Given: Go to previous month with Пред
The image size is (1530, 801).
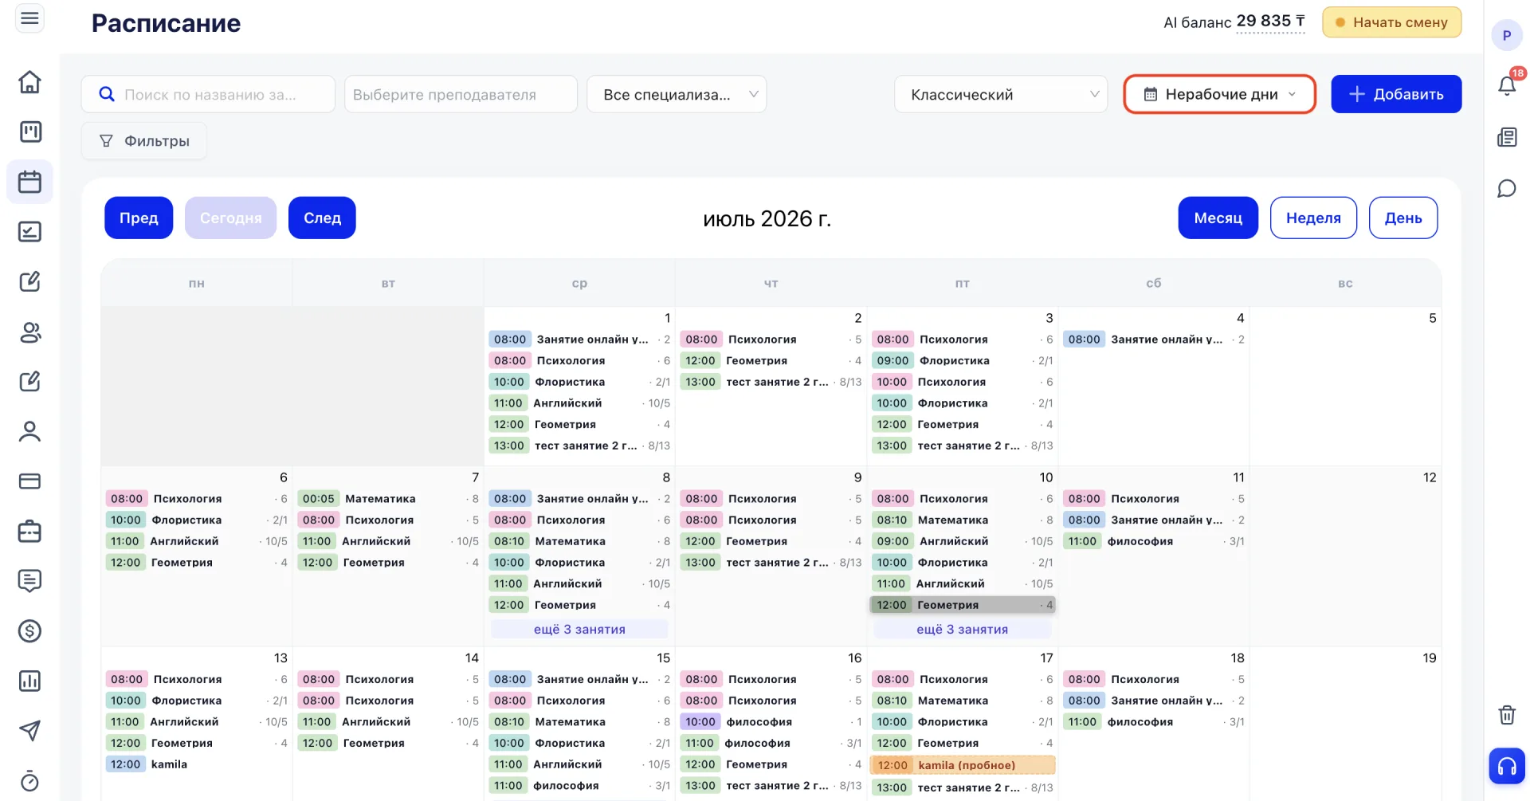Looking at the screenshot, I should (139, 218).
